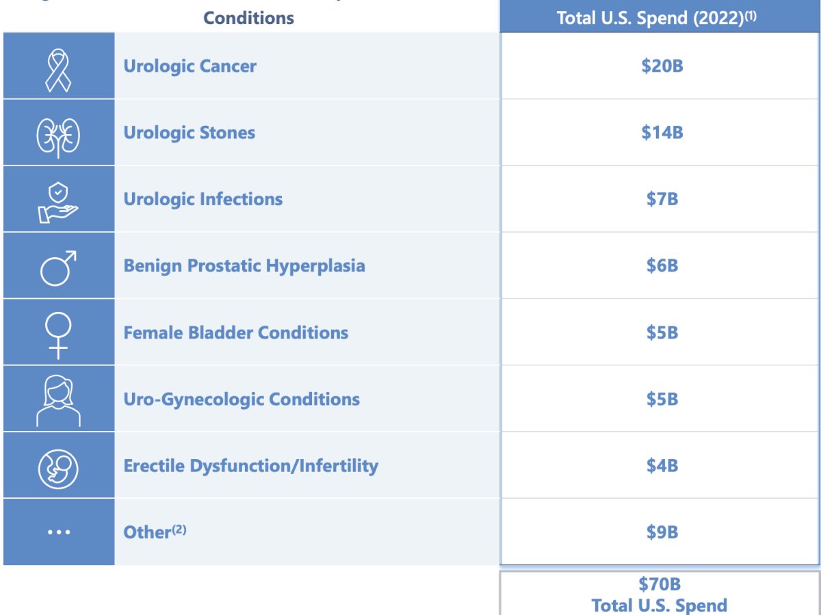Select the Urologic Stones label
Image resolution: width=821 pixels, height=615 pixels.
pos(190,133)
